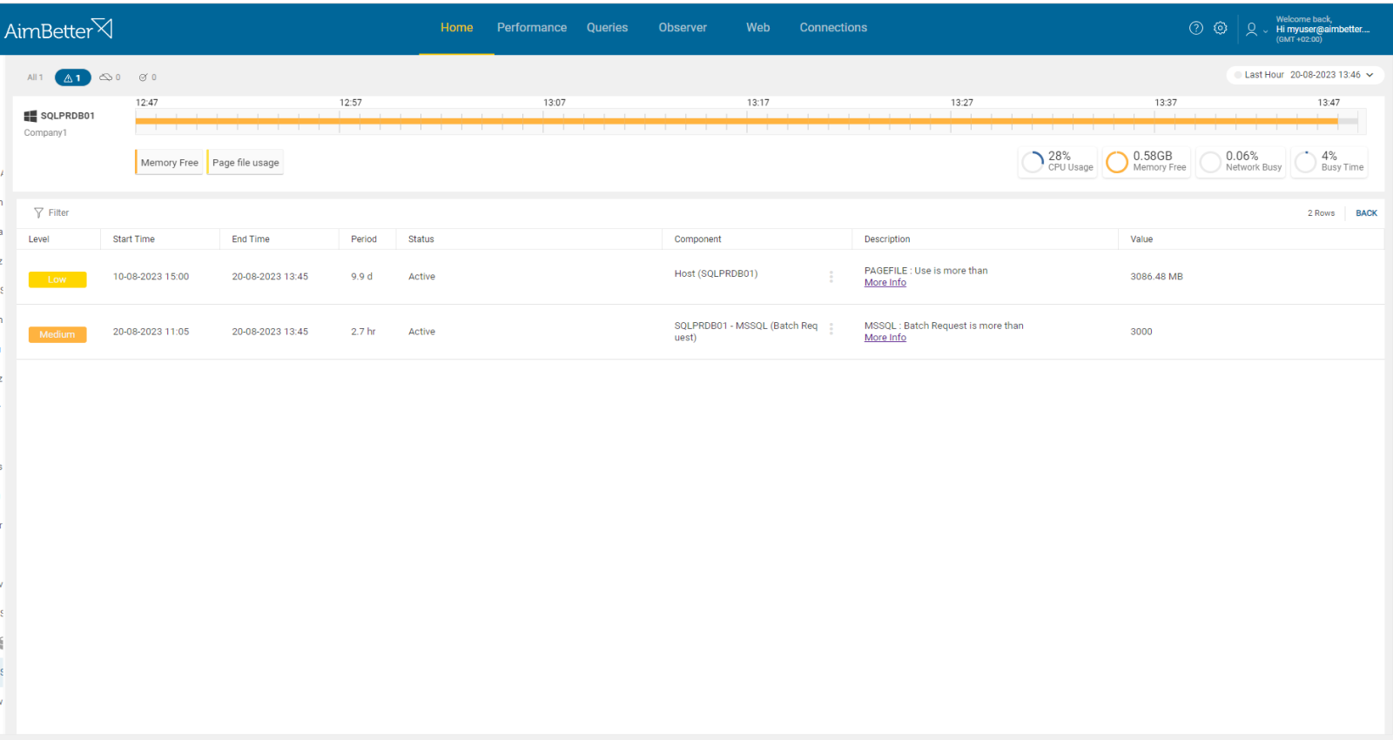Viewport: 1393px width, 740px height.
Task: Sort by the Value column header
Action: 1141,239
